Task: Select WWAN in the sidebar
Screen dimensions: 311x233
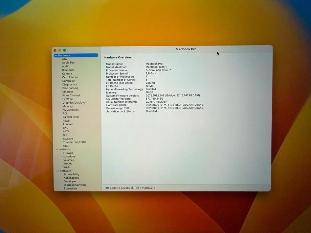Action: point(68,164)
